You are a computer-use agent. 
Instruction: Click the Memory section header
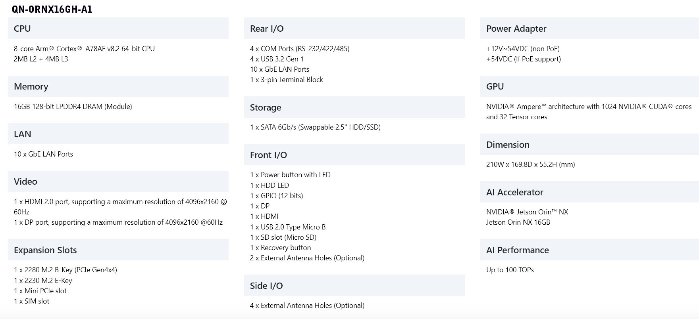(118, 86)
